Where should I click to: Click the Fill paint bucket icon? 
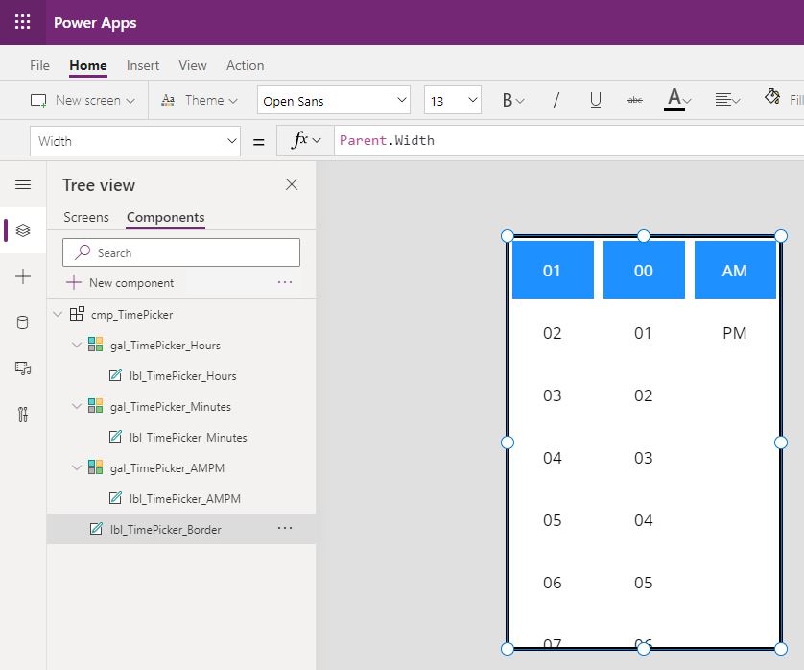pyautogui.click(x=772, y=96)
